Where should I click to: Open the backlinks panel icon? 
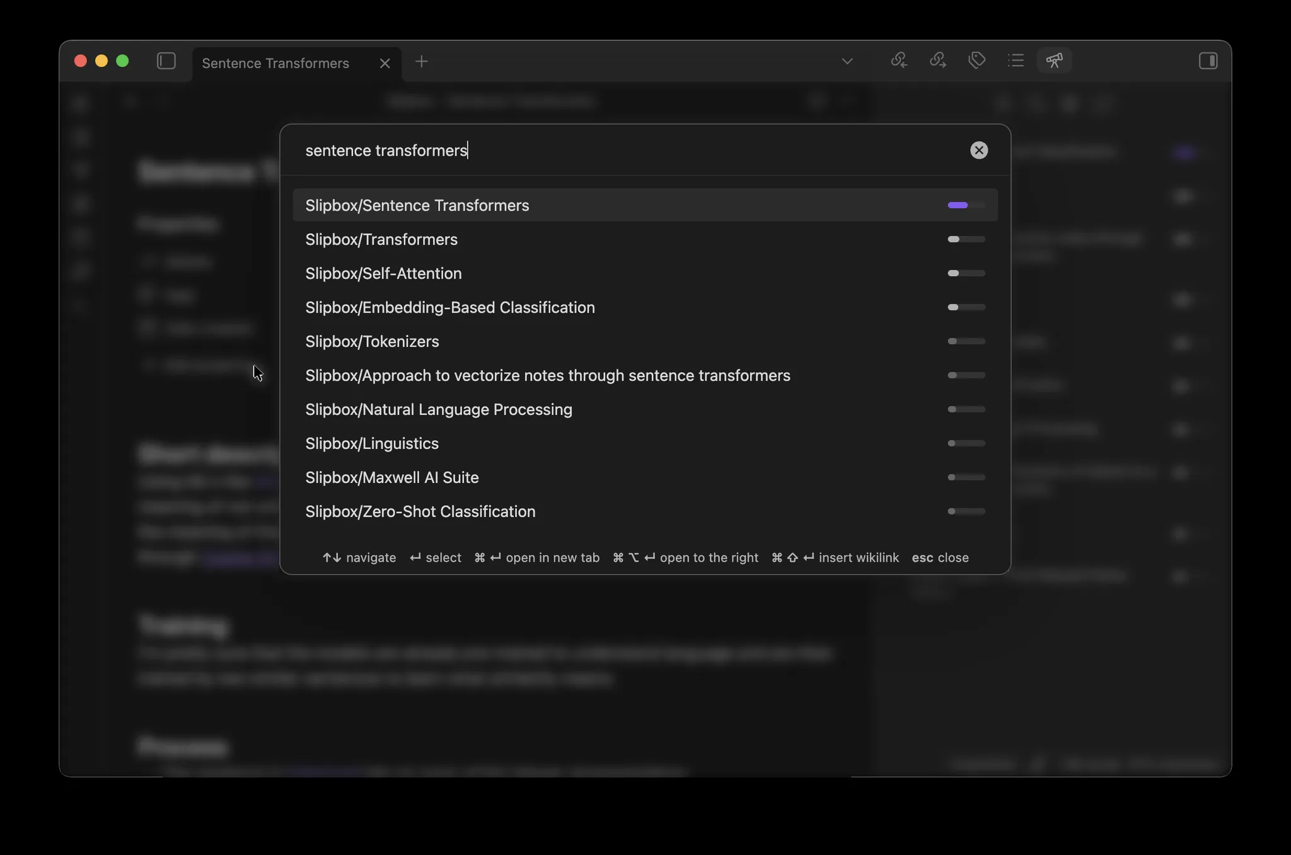(x=899, y=61)
